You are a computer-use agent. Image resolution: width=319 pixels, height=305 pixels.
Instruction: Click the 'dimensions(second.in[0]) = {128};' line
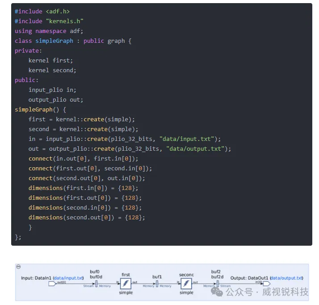[85, 207]
